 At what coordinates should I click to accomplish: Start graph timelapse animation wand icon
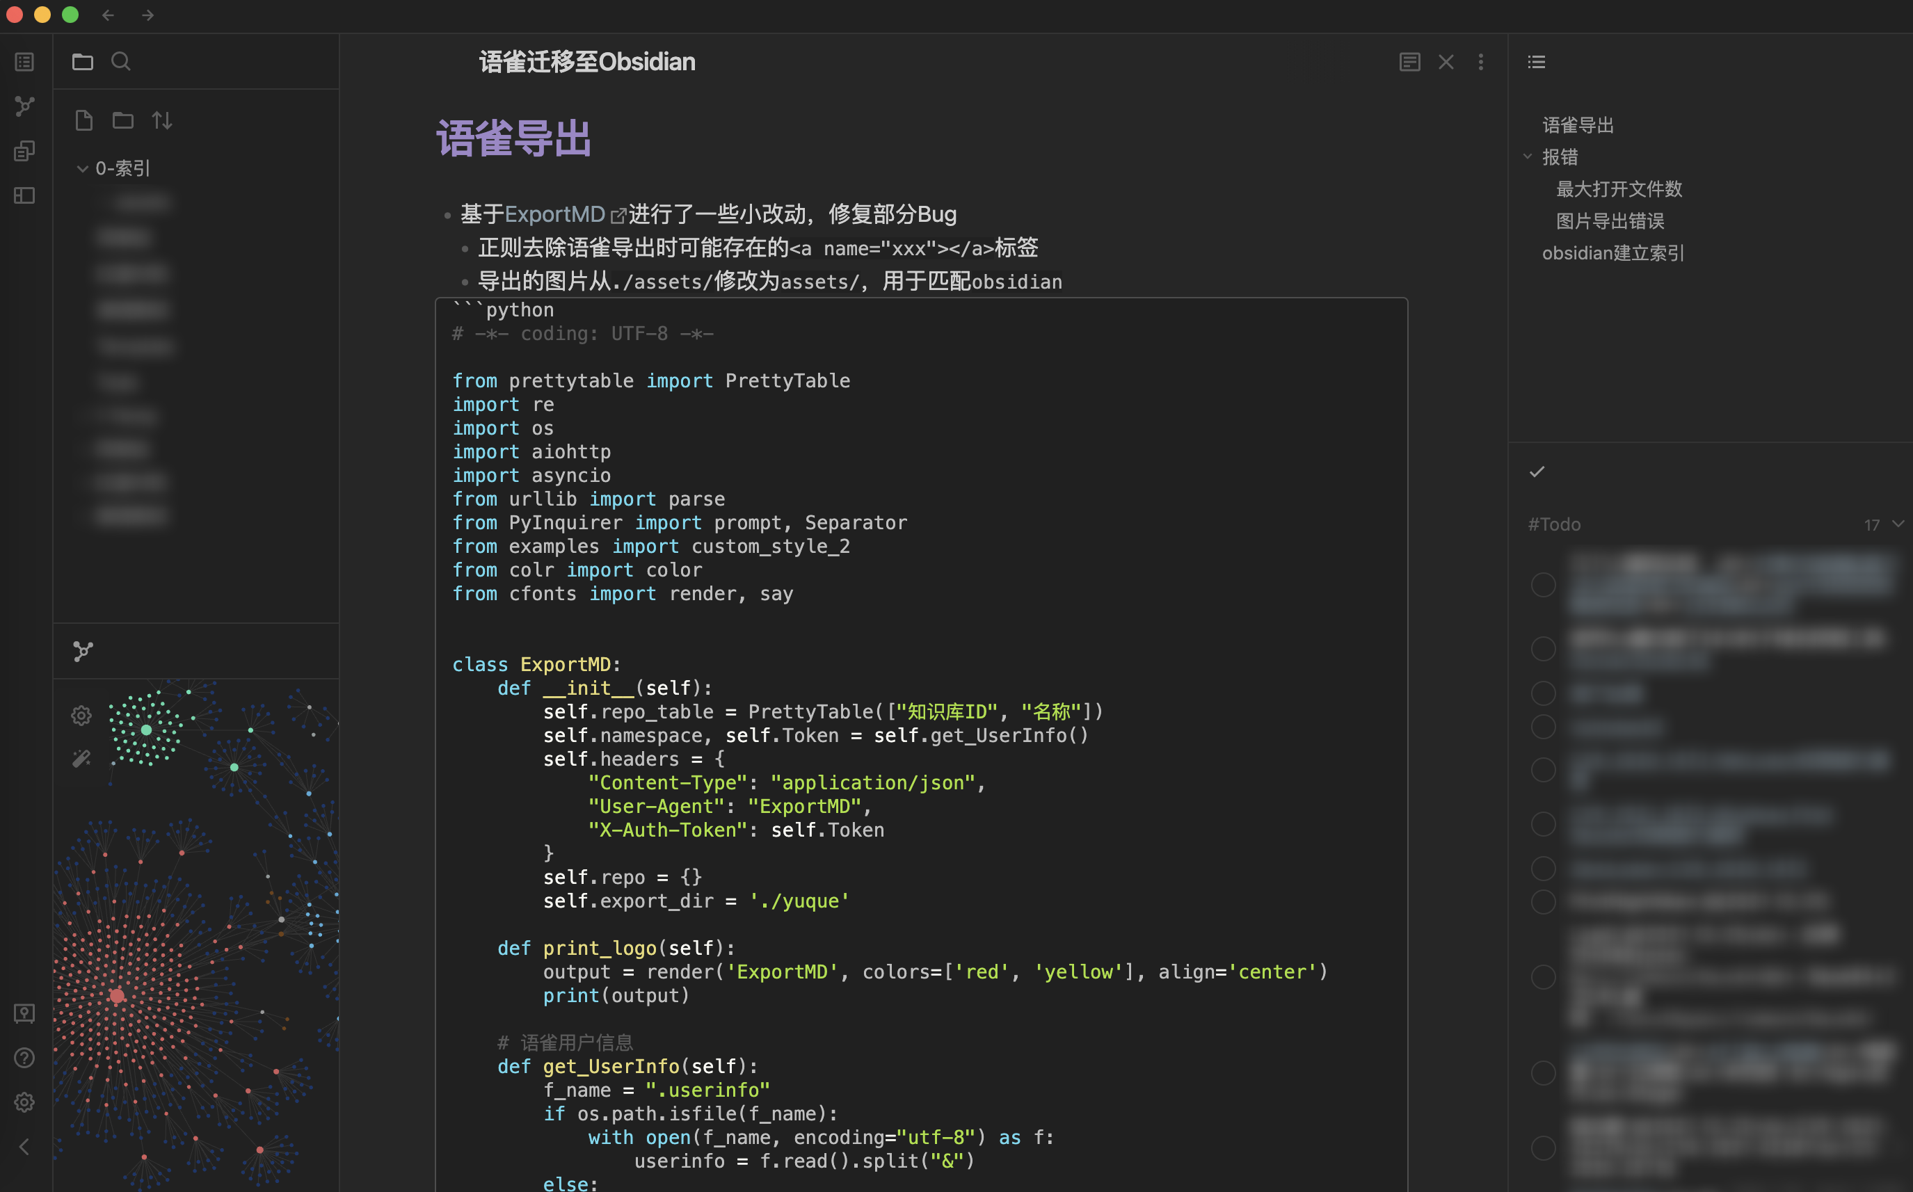(x=81, y=759)
